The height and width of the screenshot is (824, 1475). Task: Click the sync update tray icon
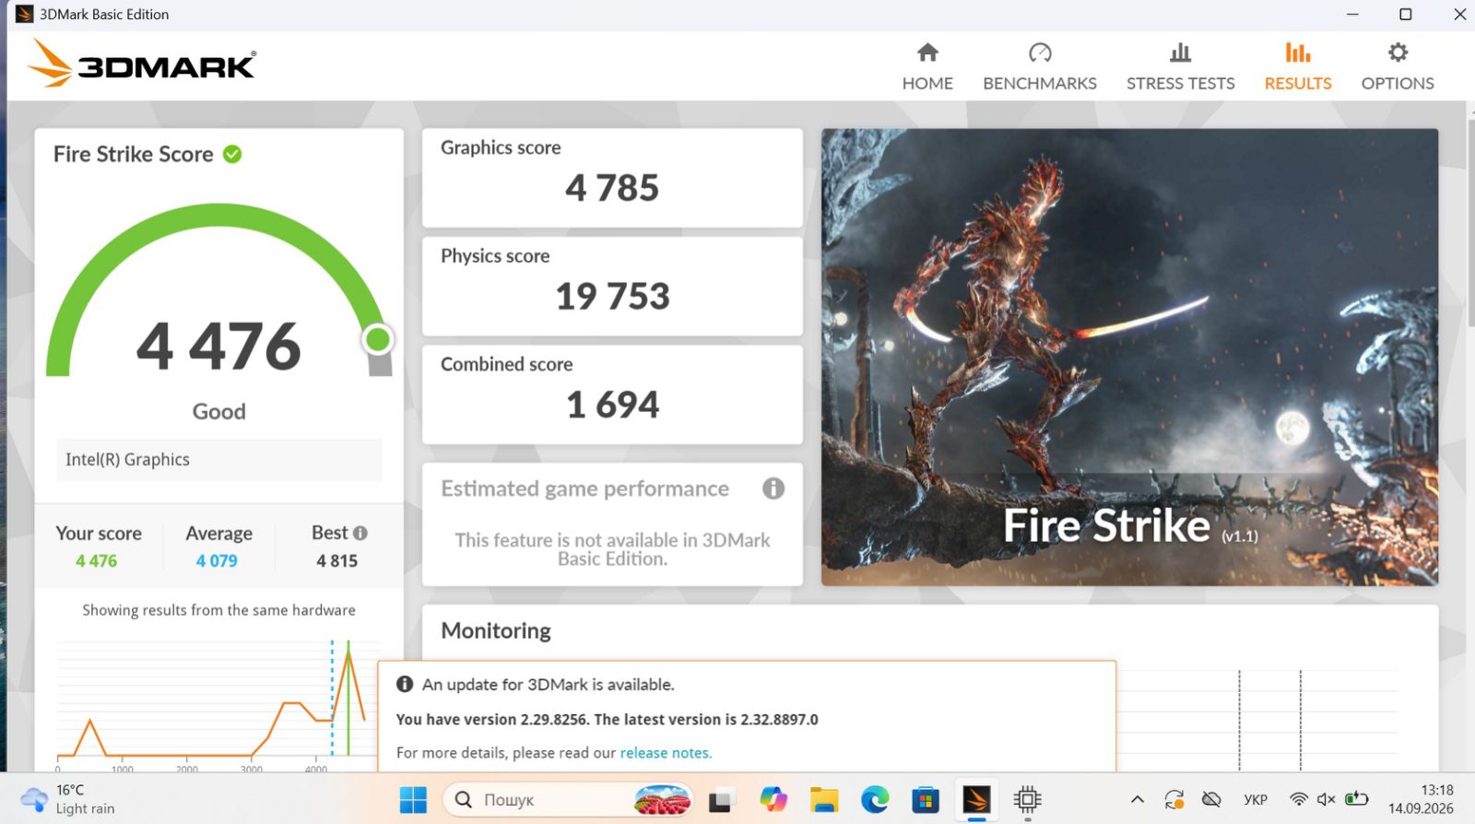[x=1174, y=799]
